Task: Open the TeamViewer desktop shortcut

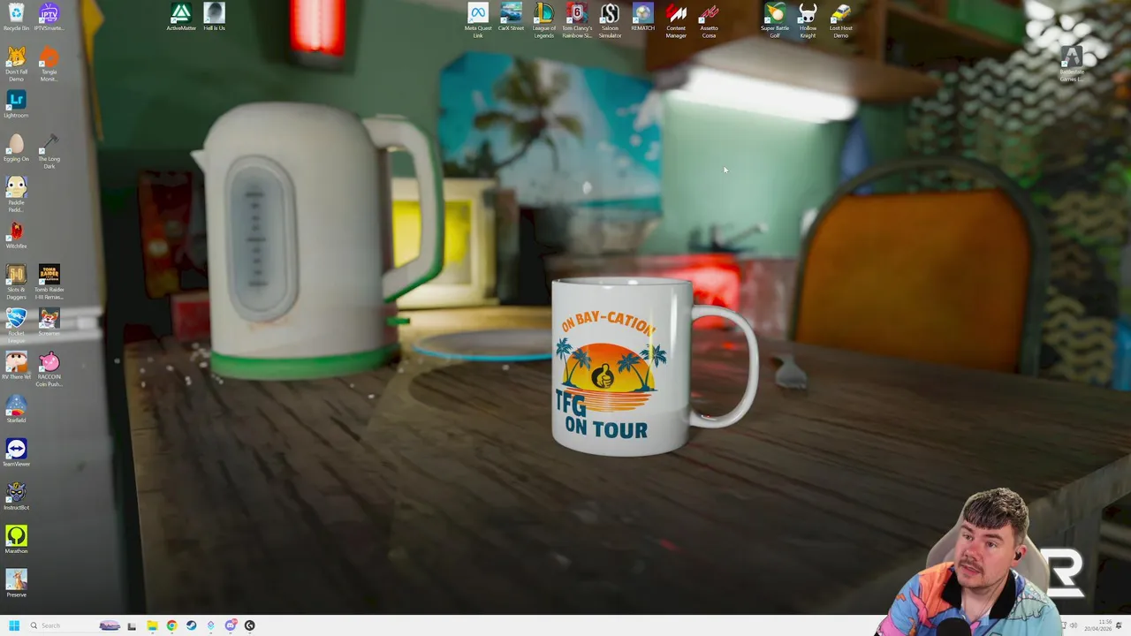Action: [16, 452]
